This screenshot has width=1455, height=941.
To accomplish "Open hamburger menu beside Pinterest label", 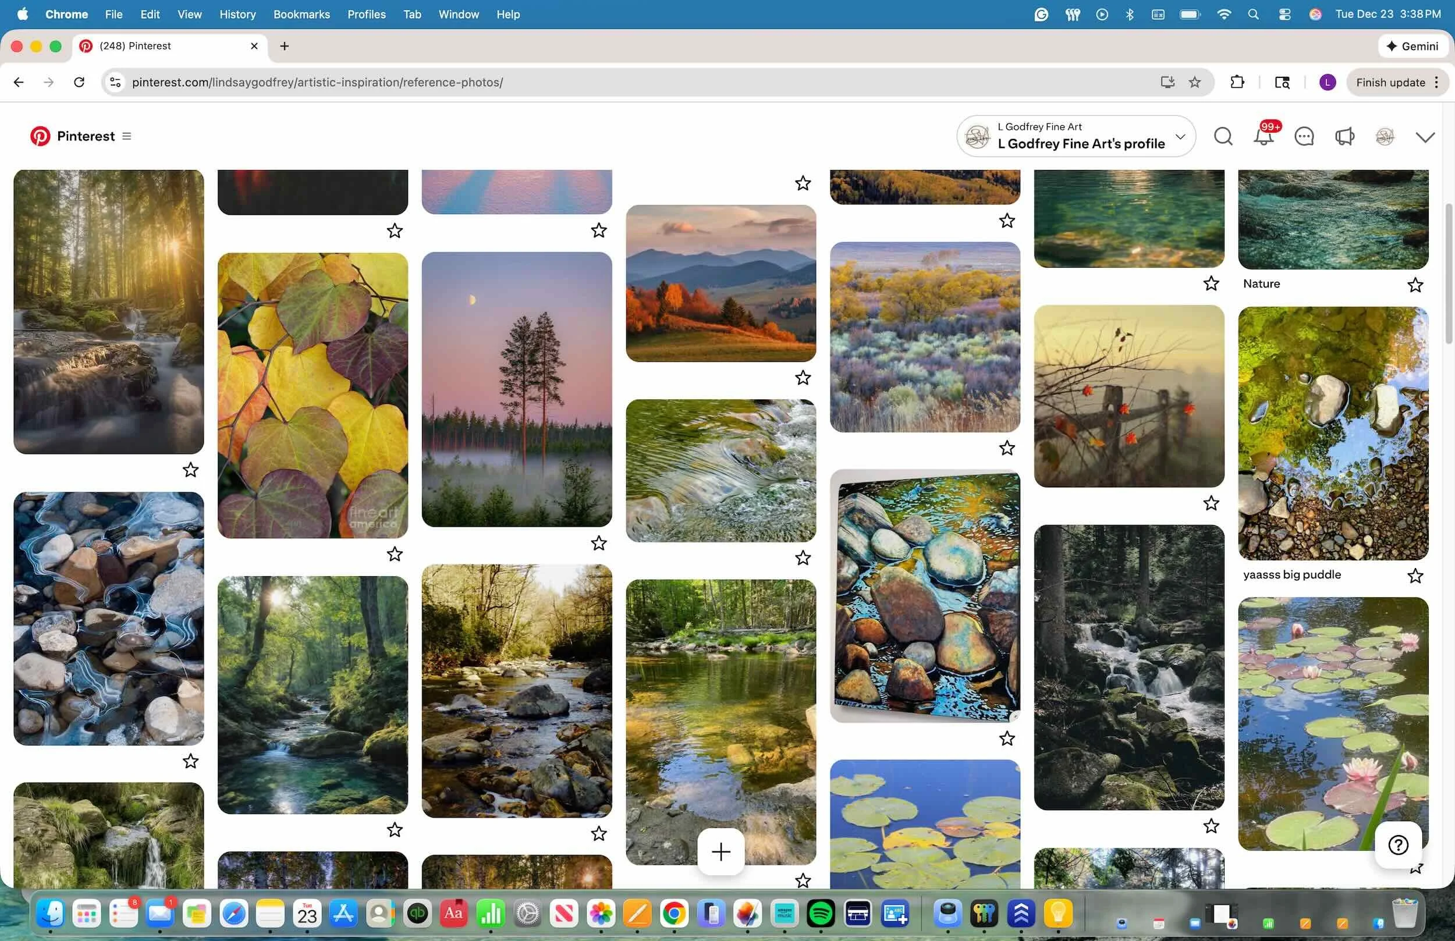I will tap(126, 136).
